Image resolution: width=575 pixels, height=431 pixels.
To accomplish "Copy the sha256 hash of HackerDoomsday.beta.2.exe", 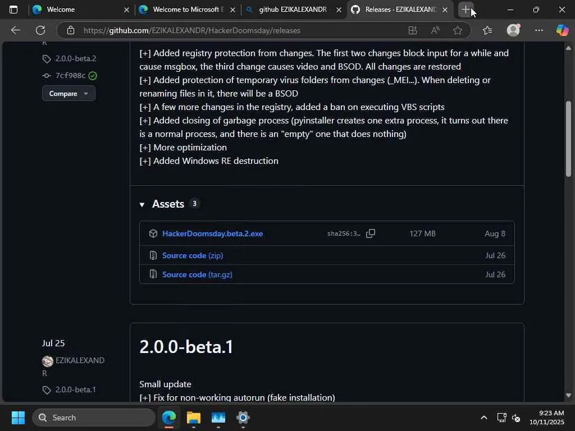I will point(371,233).
